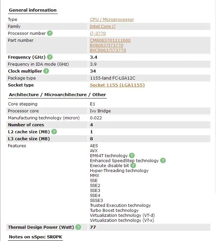Follow the Intel Core i7 family link
The image size is (216, 241).
click(103, 27)
